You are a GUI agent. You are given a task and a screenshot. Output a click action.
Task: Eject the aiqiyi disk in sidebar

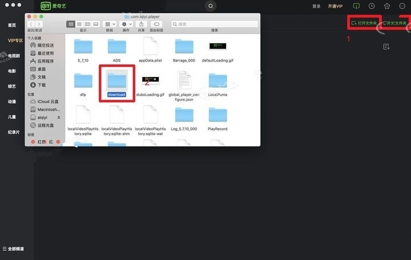tap(58, 116)
